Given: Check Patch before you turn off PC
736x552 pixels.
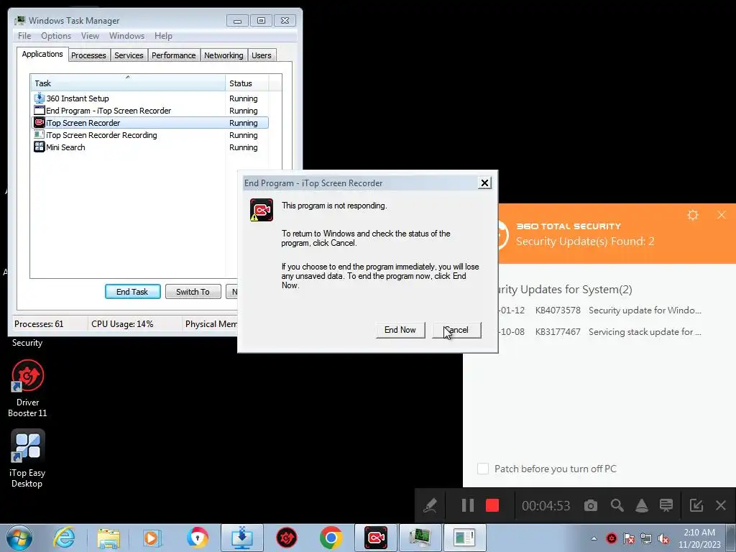Looking at the screenshot, I should pos(482,469).
